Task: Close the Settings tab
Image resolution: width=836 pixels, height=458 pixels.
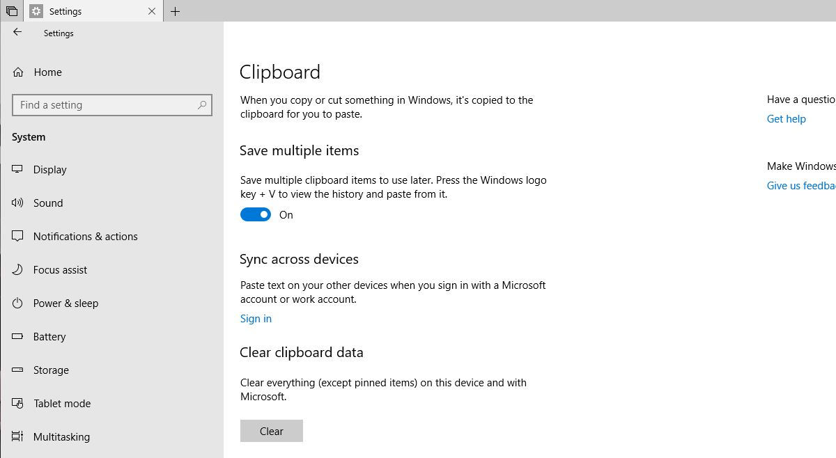Action: 152,11
